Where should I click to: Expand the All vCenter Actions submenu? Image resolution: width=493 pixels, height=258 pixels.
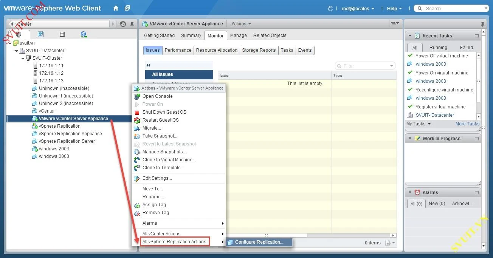(x=178, y=234)
